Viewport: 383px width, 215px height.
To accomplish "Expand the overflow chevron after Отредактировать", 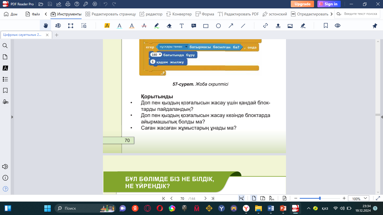I will coord(332,14).
